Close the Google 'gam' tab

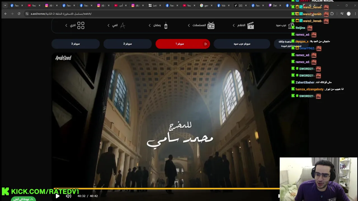click(211, 6)
